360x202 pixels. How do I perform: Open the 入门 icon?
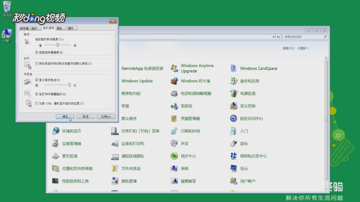[x=234, y=131]
